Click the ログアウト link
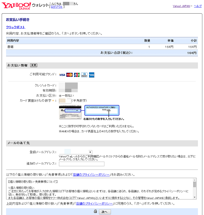 [57, 7]
